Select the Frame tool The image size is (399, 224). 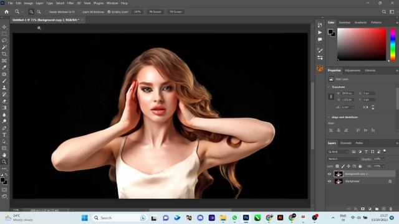click(4, 61)
